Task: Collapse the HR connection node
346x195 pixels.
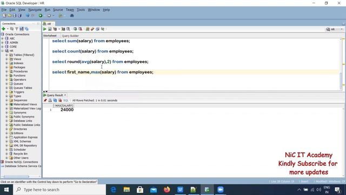Action: pos(2,51)
